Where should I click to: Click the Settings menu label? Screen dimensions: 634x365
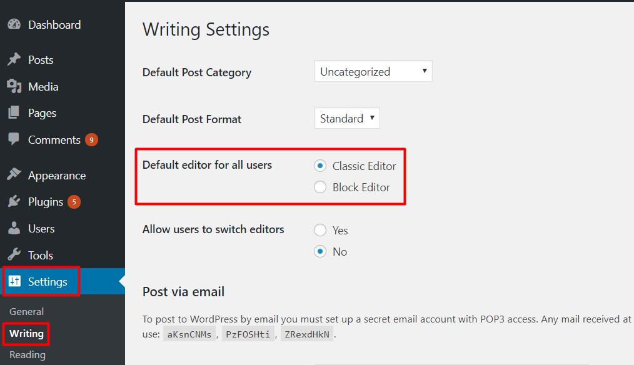point(48,282)
